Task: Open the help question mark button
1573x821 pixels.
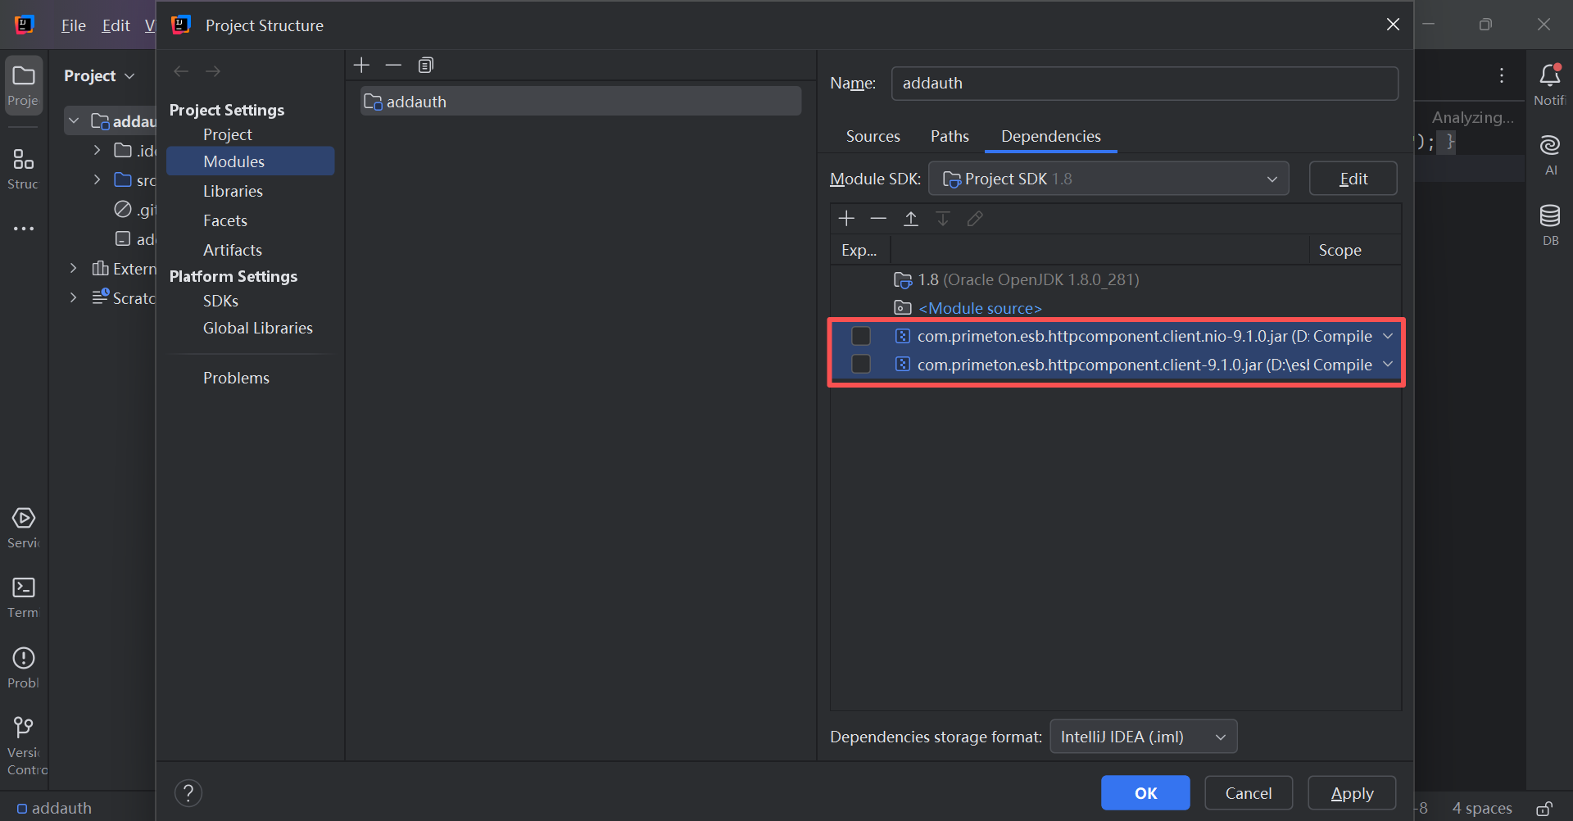Action: (x=188, y=793)
